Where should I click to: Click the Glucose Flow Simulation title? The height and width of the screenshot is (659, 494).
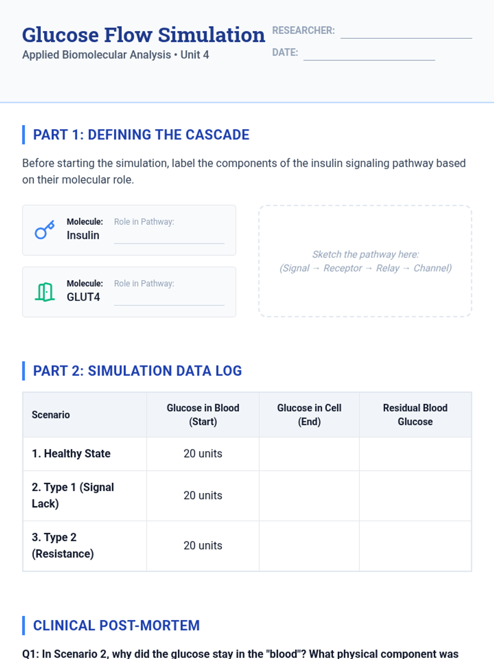click(143, 35)
